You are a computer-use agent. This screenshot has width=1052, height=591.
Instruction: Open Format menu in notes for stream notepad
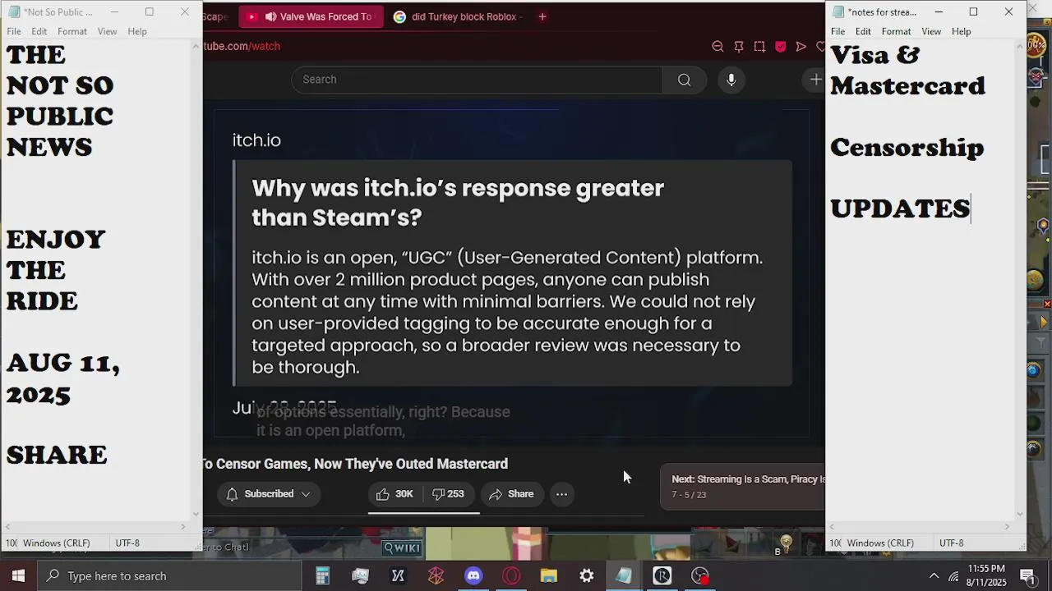896,31
